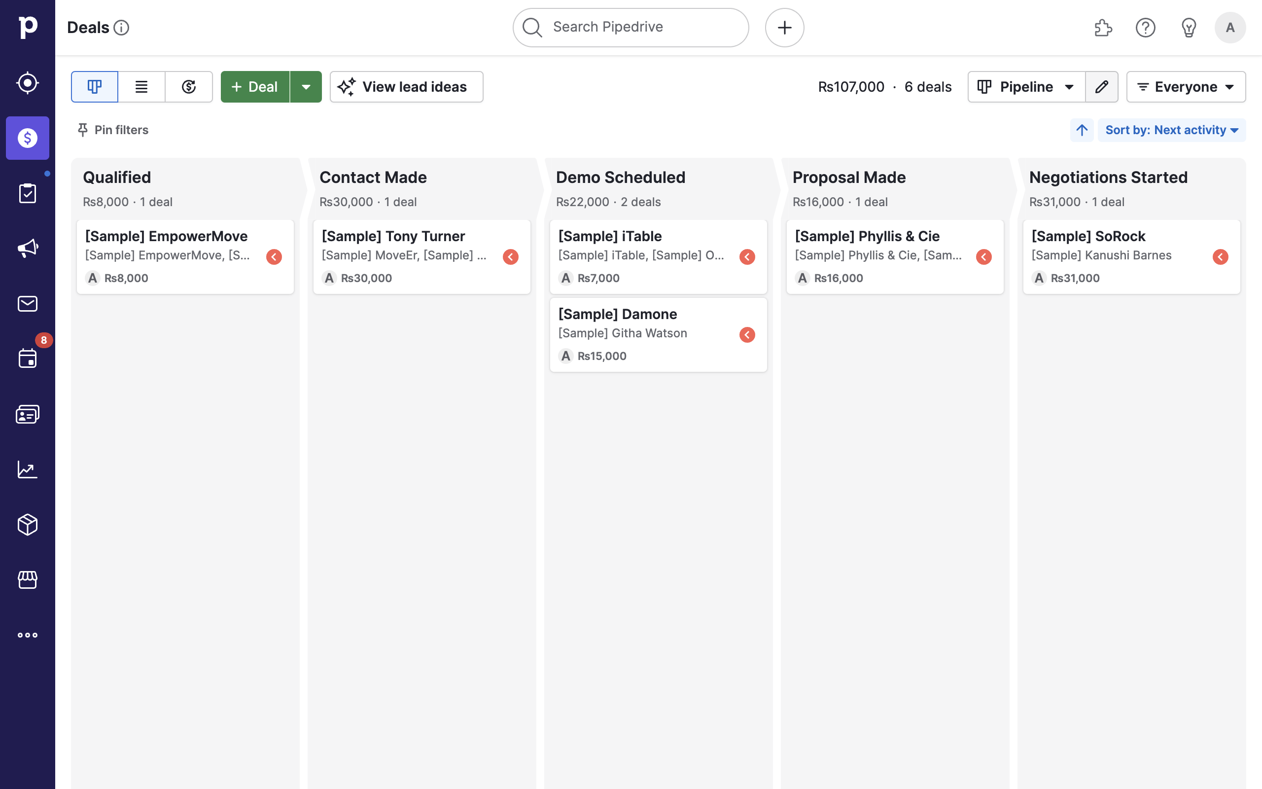
Task: Open the [Sample] EmpowerMove deal card
Action: [x=185, y=257]
